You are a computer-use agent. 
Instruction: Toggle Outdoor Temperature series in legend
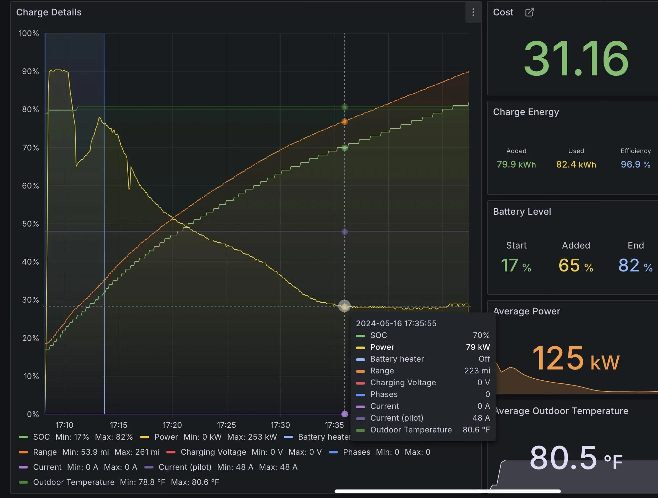[x=74, y=482]
